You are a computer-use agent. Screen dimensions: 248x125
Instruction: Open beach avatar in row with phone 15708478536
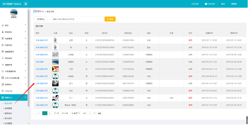pos(55,62)
